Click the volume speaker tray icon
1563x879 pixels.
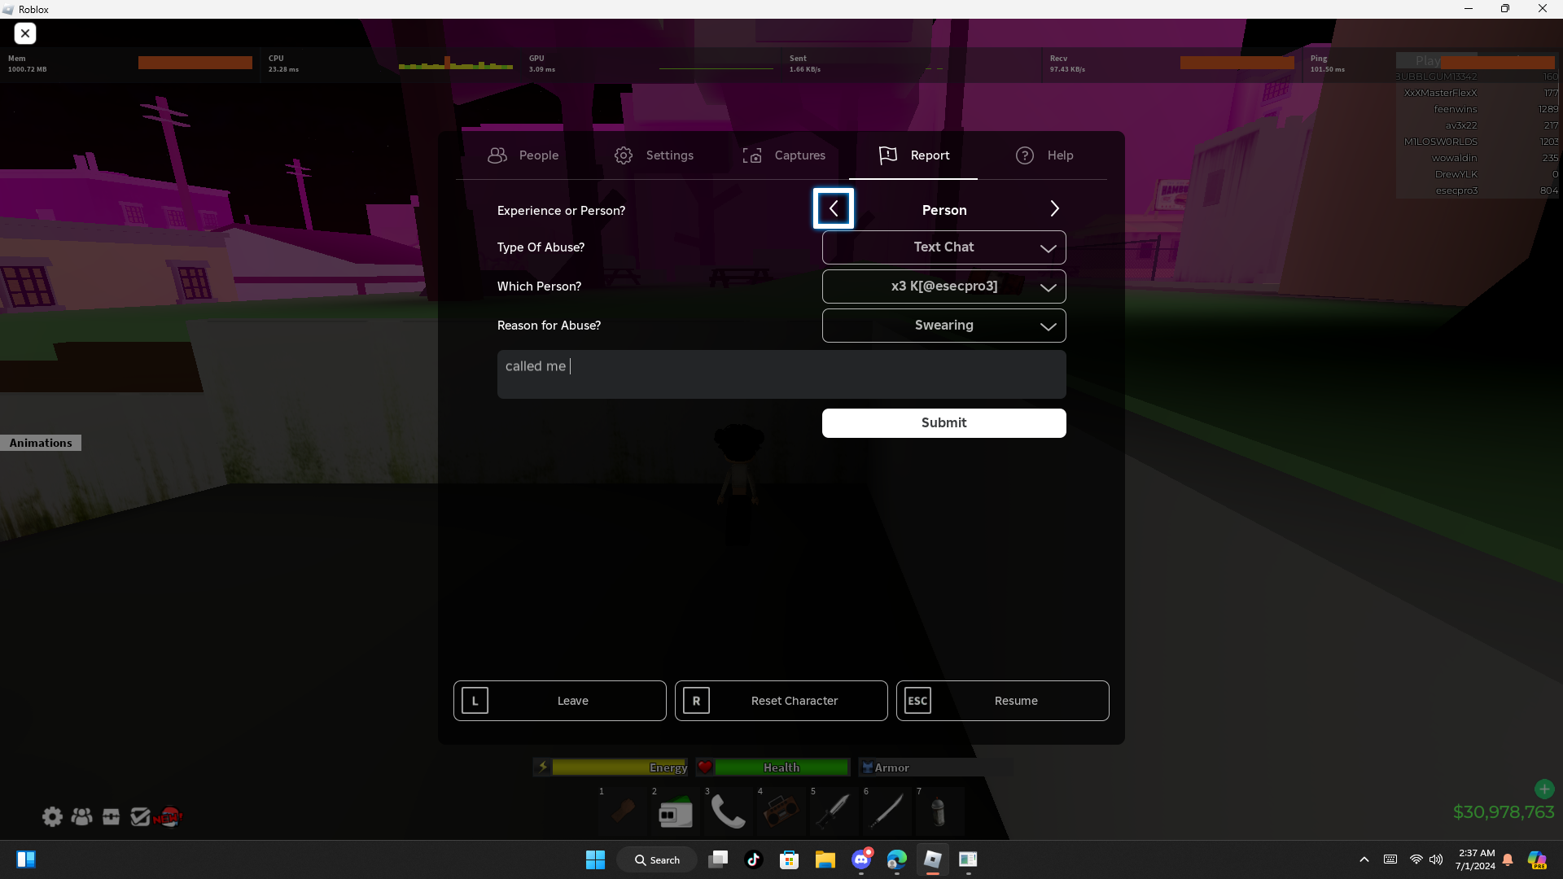coord(1436,859)
